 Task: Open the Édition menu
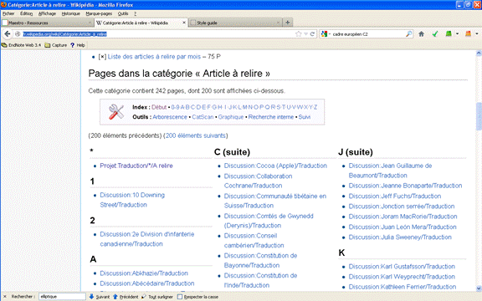point(27,13)
